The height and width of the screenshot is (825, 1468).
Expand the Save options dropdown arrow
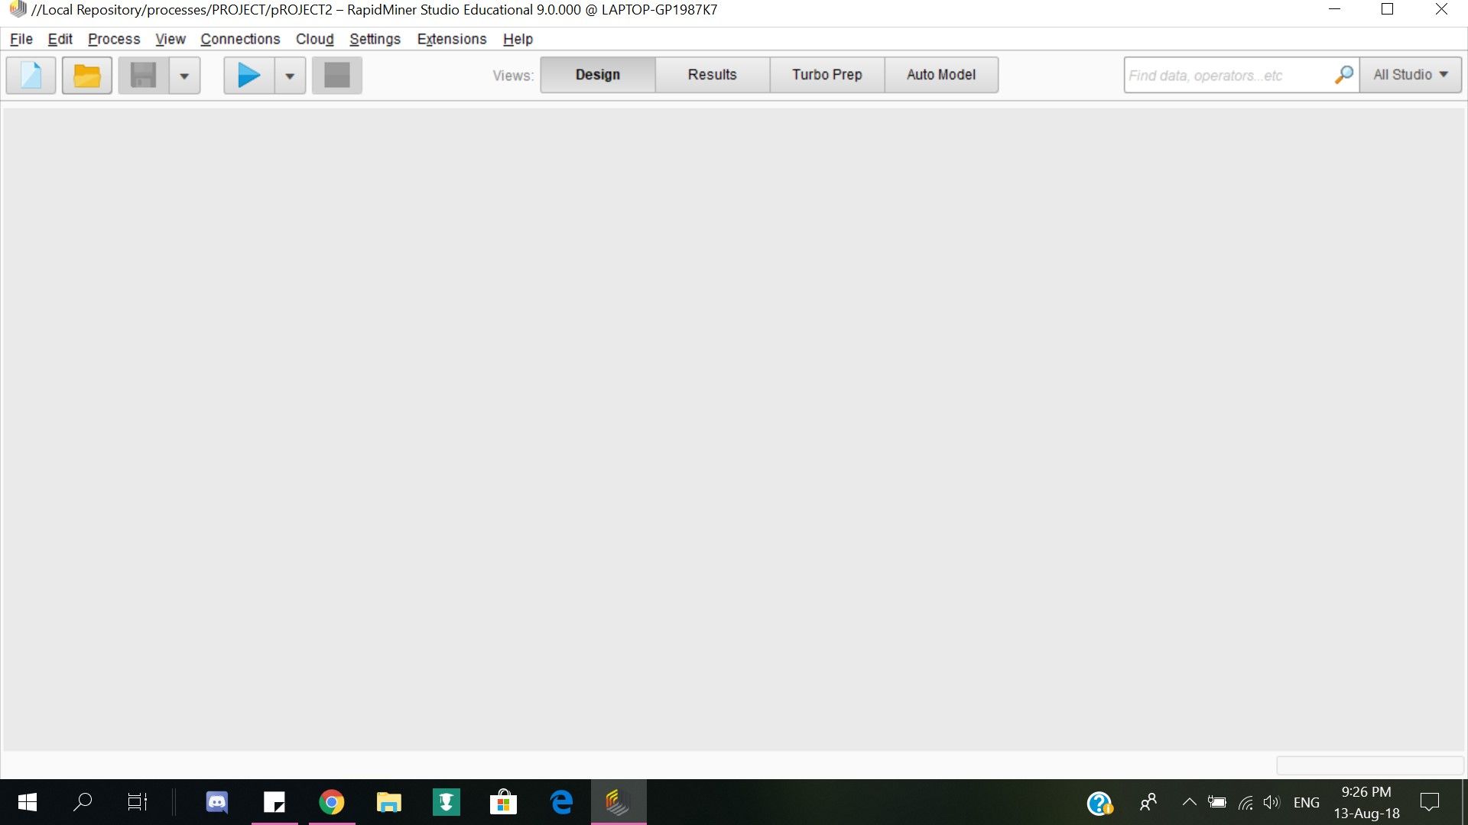[x=184, y=76]
